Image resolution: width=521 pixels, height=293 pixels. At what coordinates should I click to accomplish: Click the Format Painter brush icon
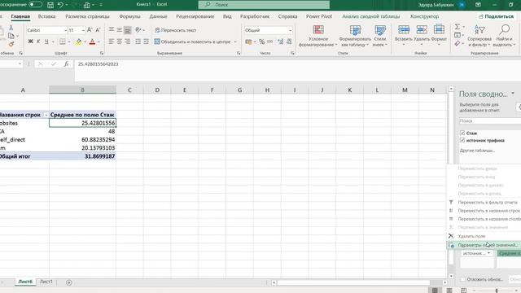point(11,44)
